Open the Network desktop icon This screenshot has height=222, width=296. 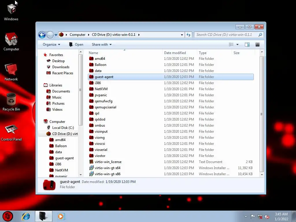tap(11, 72)
